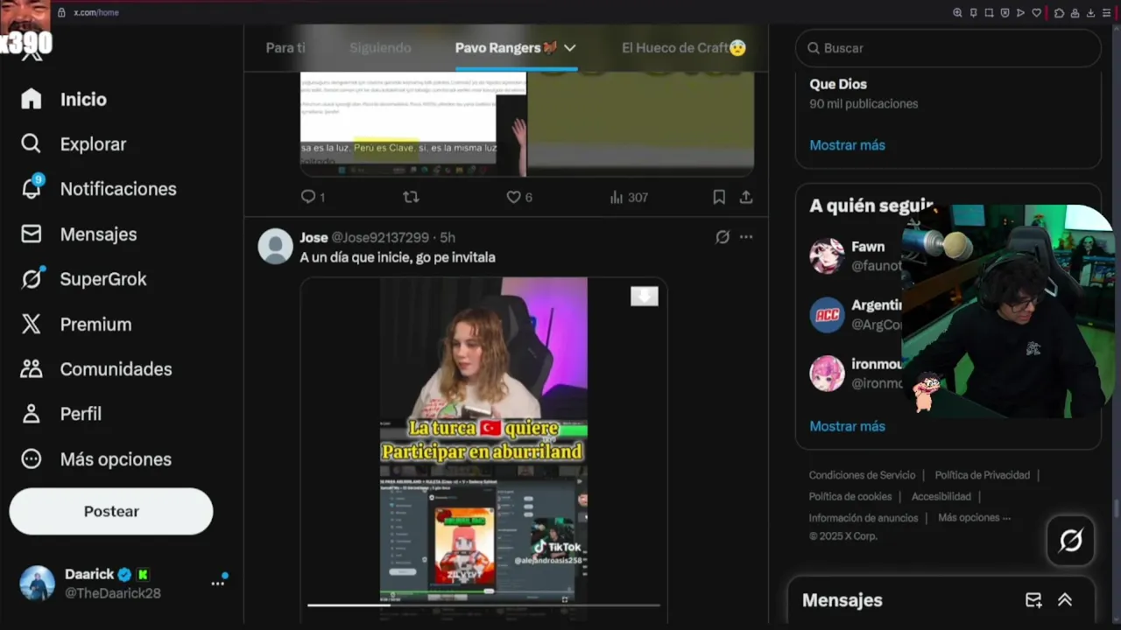Seek the video progress bar
This screenshot has width=1121, height=630.
(483, 605)
